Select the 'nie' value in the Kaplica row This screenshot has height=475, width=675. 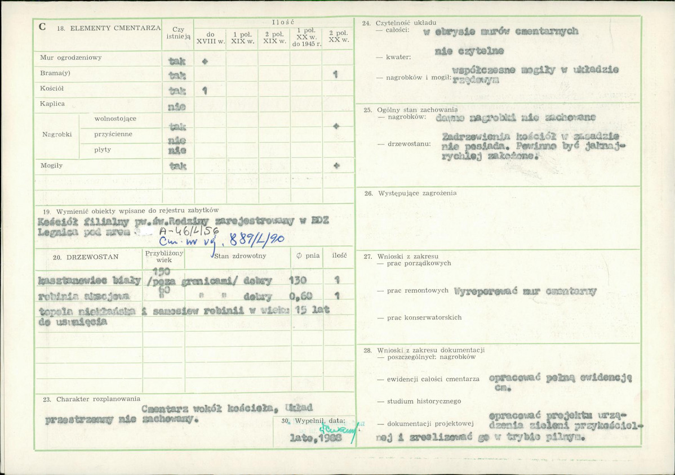(x=177, y=106)
